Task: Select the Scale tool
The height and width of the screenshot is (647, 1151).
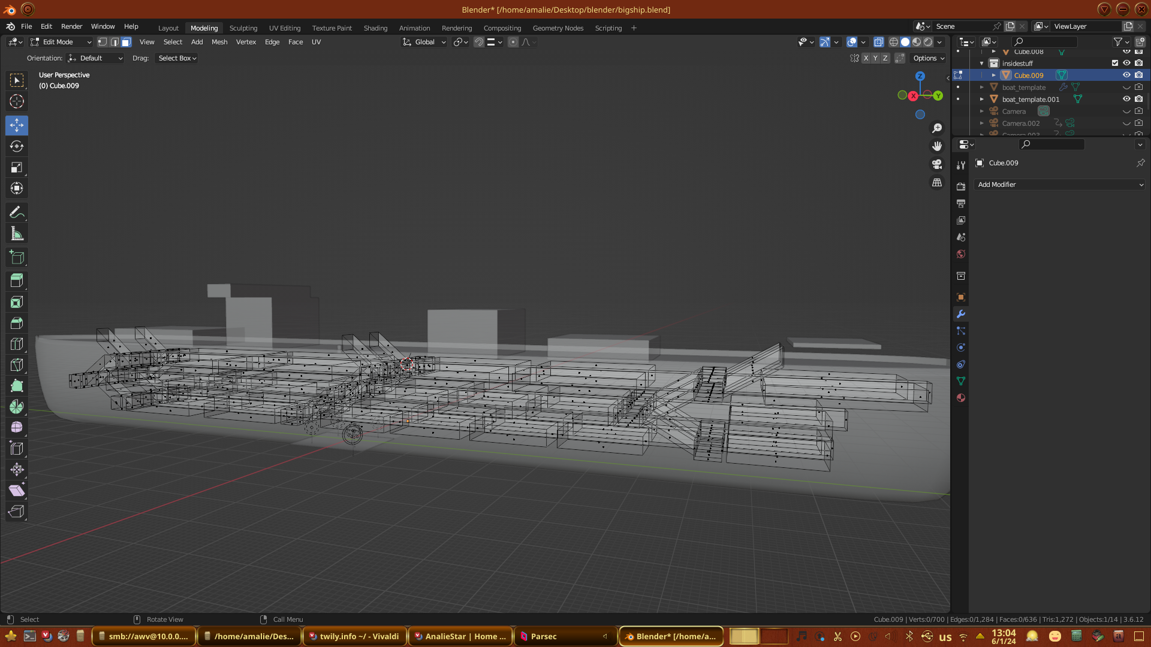Action: tap(17, 167)
